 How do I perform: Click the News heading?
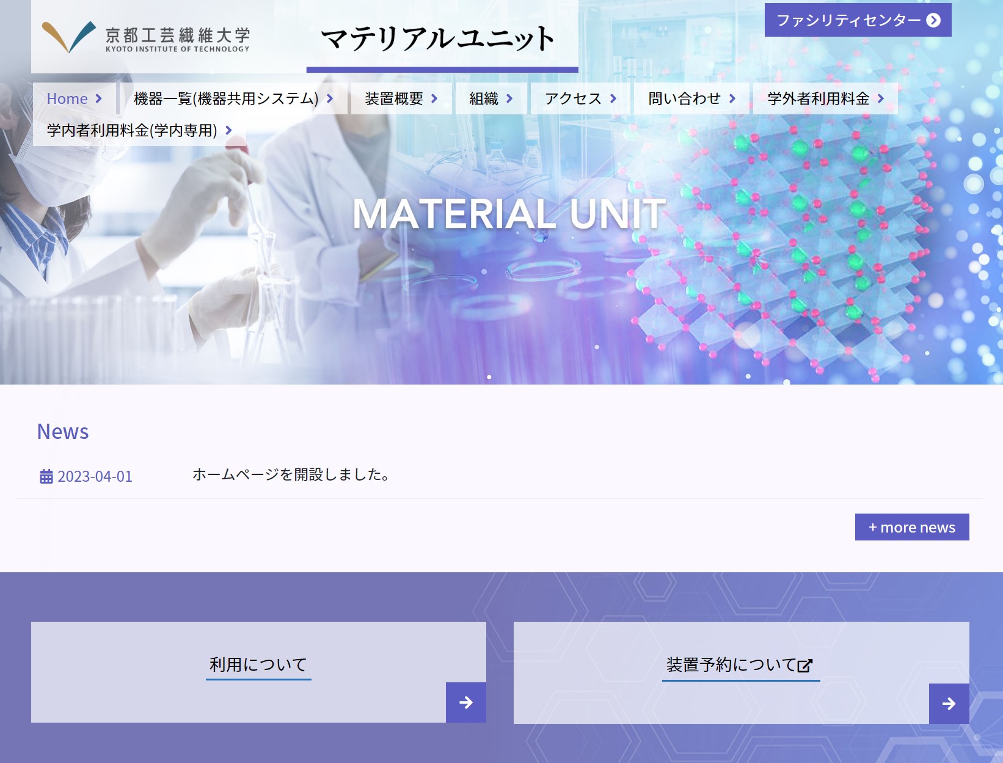(63, 432)
